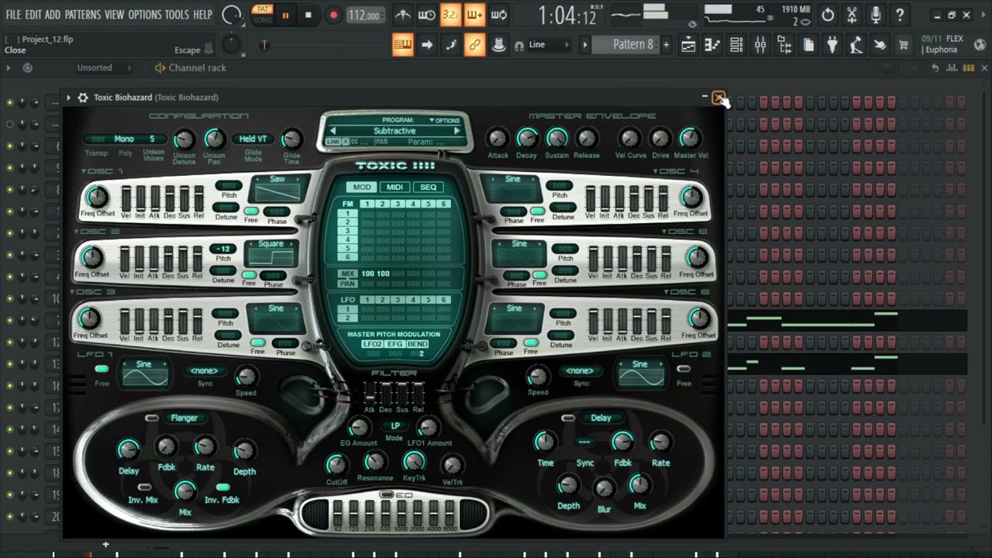This screenshot has width=992, height=558.
Task: Click the stamp tool icon
Action: [498, 45]
